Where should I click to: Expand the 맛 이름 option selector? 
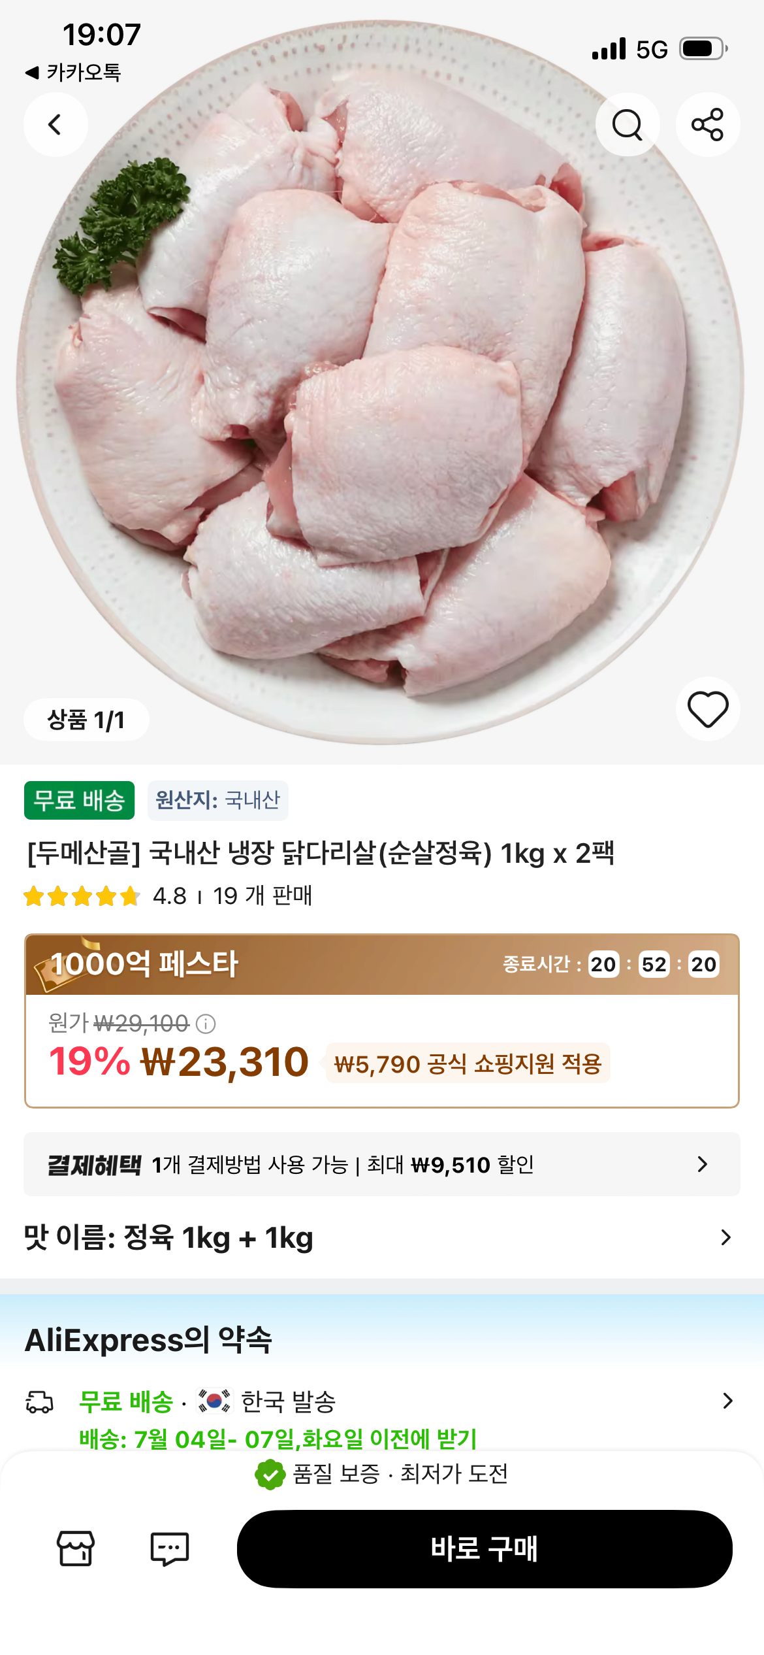click(382, 1237)
